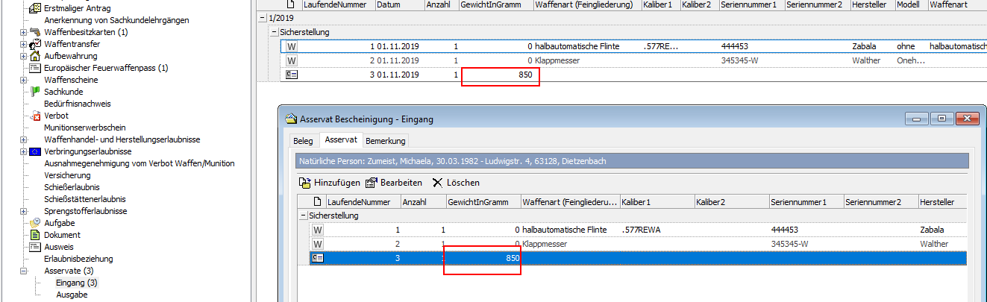Click the EU flag icon for Verbringungserlaubnisse
Viewport: 987px width, 302px height.
[35, 151]
